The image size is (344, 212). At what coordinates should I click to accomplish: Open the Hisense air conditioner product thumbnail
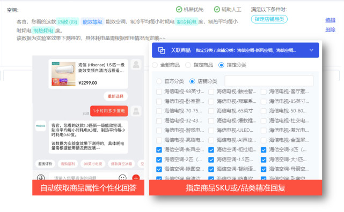[x=64, y=74]
